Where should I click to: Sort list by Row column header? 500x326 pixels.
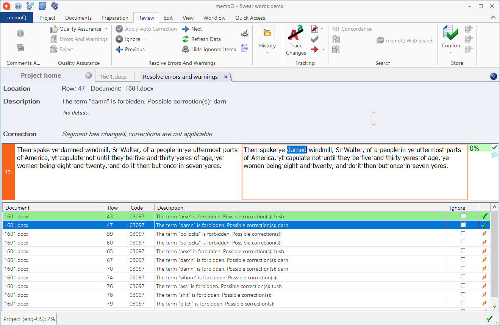coord(116,208)
